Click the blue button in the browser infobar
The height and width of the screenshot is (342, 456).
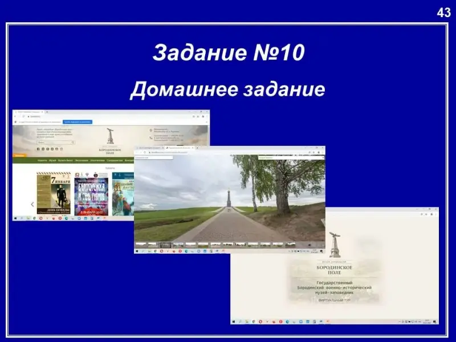pos(78,121)
